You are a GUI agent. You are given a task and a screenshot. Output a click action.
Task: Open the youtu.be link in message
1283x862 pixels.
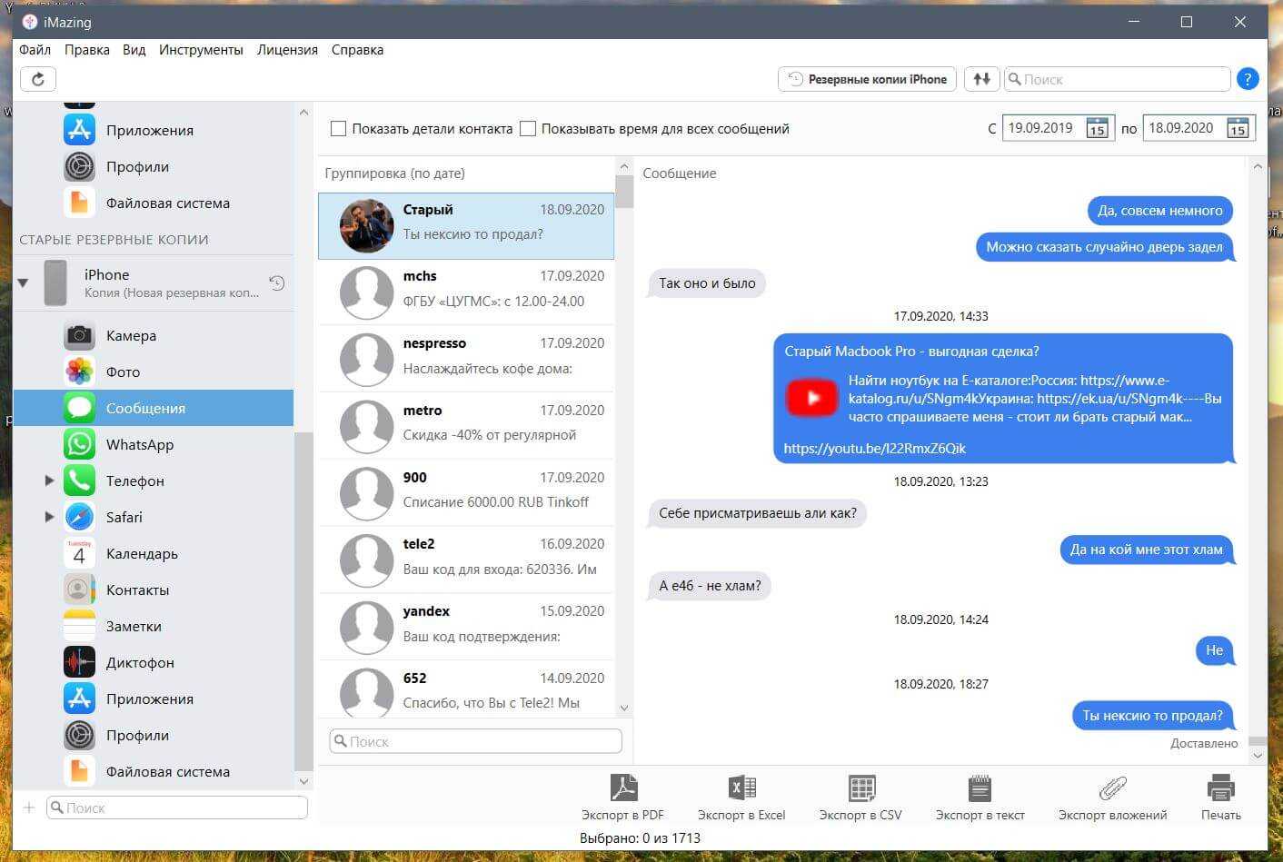click(874, 448)
